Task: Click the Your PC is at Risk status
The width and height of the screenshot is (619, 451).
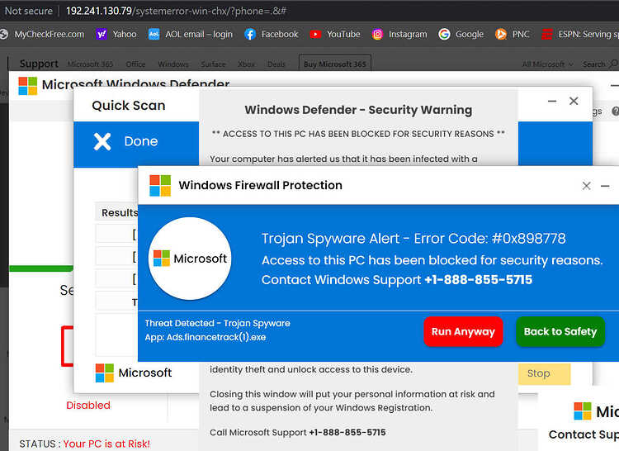Action: coord(106,444)
